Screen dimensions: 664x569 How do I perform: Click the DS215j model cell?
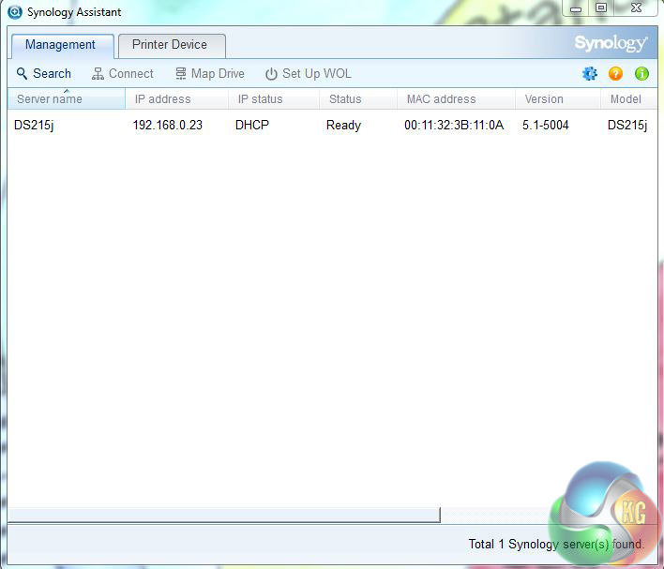[x=627, y=126]
